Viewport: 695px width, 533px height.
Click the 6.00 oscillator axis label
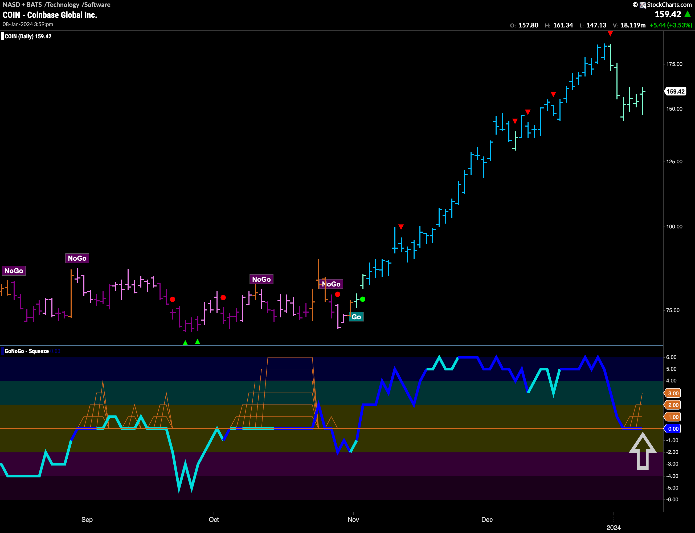click(x=671, y=357)
